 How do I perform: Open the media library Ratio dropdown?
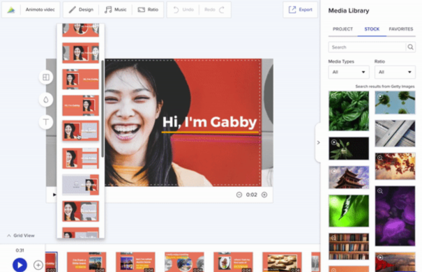point(395,72)
